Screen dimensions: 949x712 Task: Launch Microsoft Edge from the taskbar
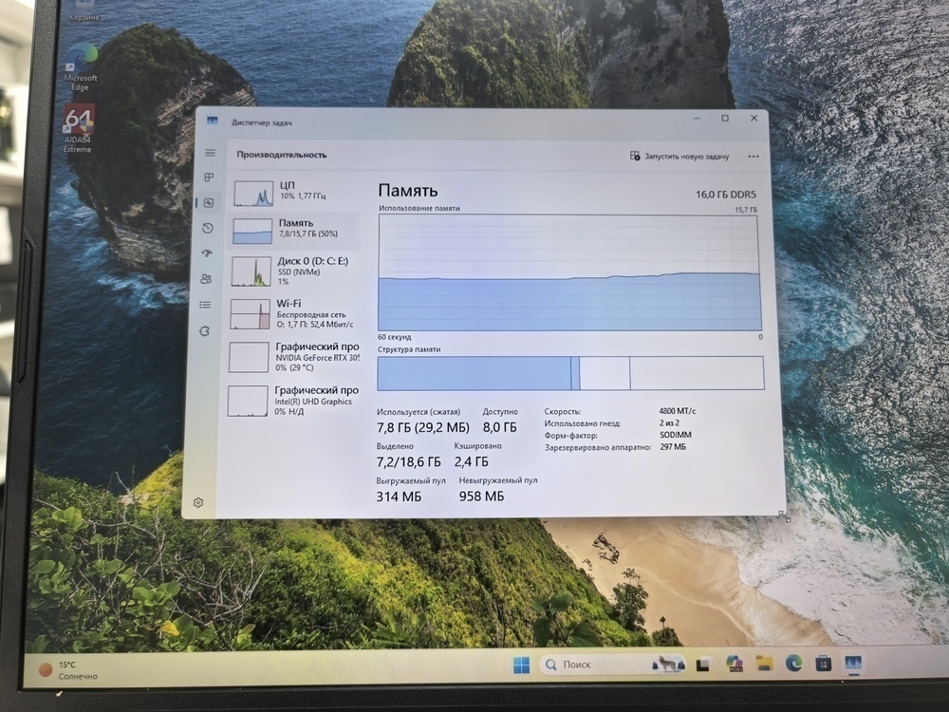[x=793, y=665]
